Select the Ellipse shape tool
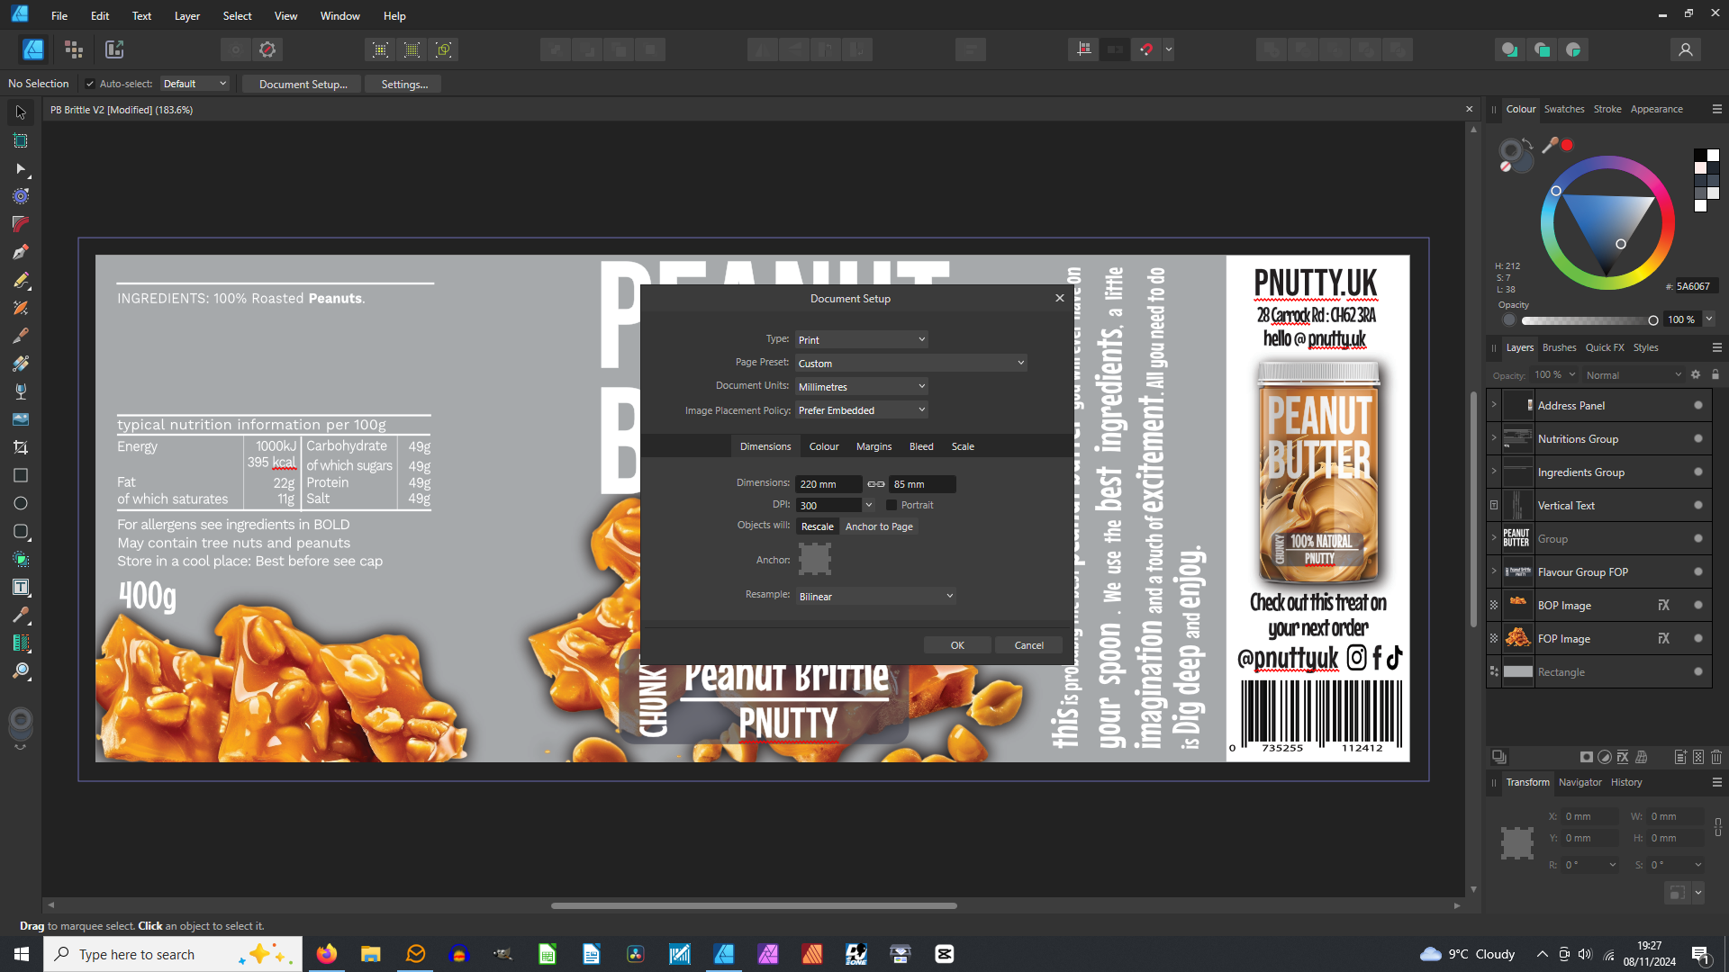Viewport: 1729px width, 972px height. click(21, 503)
